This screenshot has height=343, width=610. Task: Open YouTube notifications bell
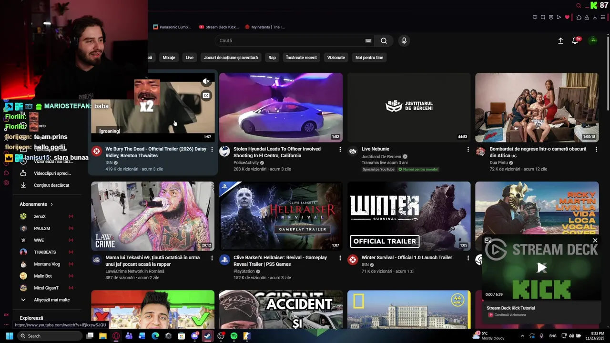(x=575, y=40)
